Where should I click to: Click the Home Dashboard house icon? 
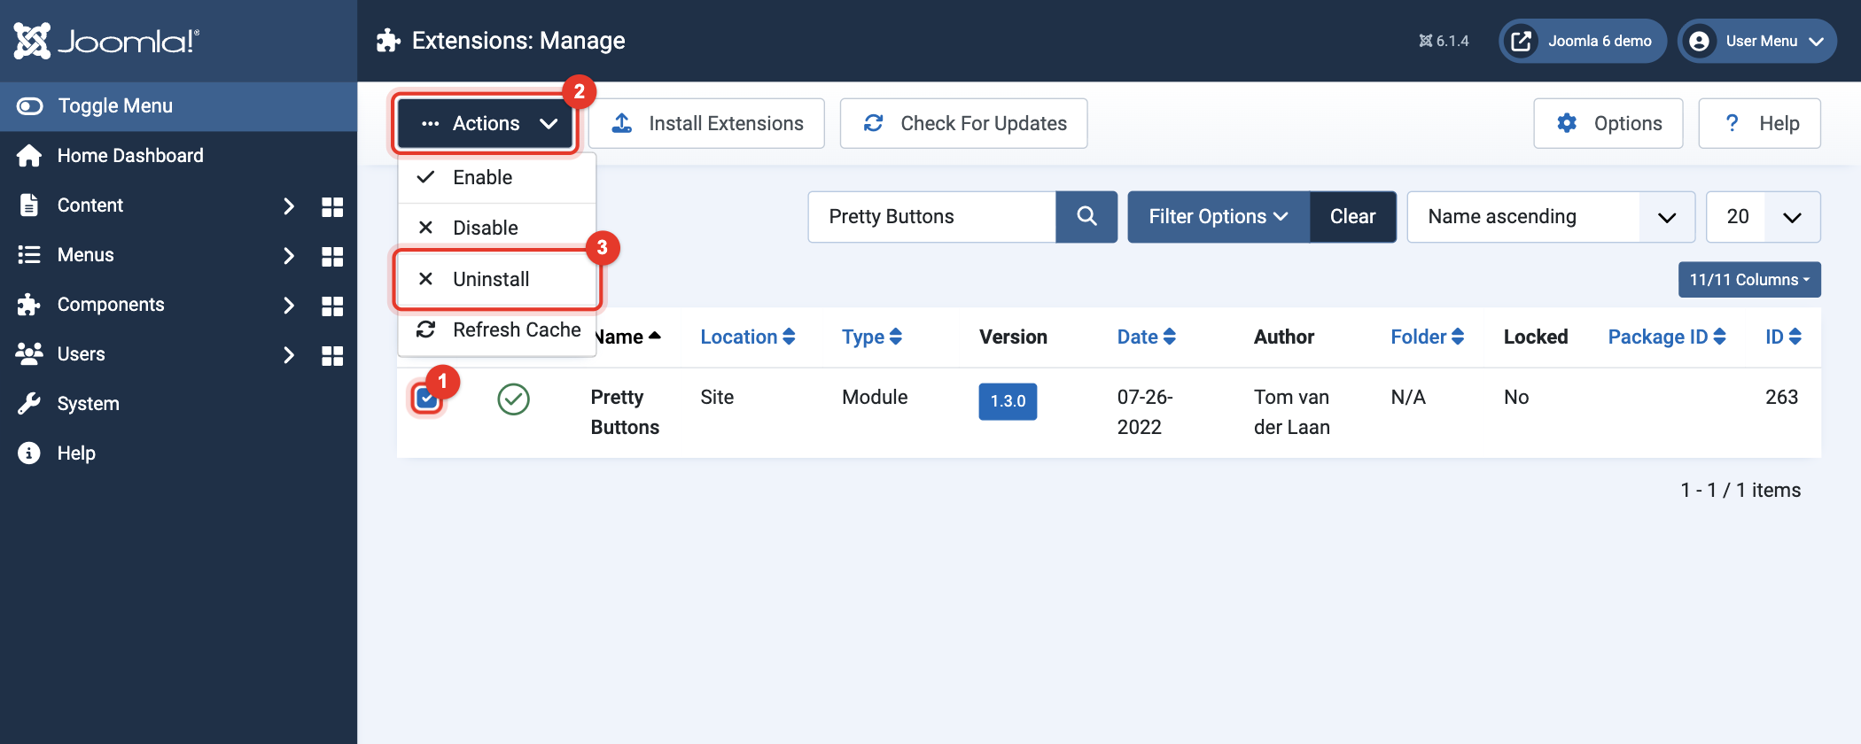tap(29, 156)
